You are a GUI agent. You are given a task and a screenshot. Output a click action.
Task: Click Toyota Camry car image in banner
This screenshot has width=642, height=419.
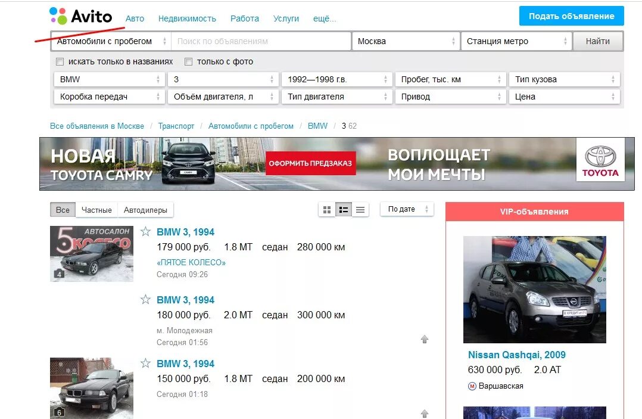188,163
